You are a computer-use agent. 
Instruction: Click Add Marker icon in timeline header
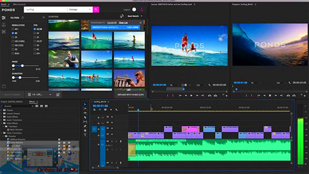(111, 110)
